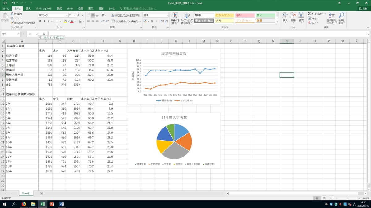Click the insert function fx icon
Viewport: 371px width, 208px height.
point(44,34)
